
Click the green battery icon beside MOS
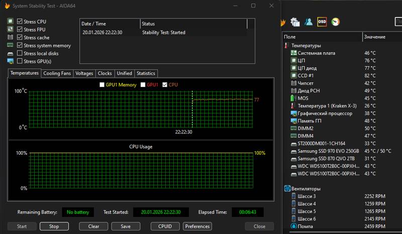[x=293, y=98]
